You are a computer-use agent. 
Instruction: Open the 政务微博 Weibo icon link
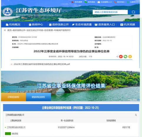72,2
